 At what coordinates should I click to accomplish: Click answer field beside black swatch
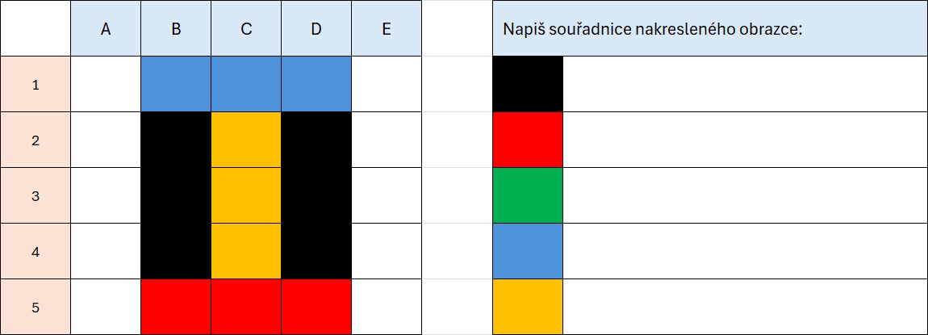(x=744, y=84)
